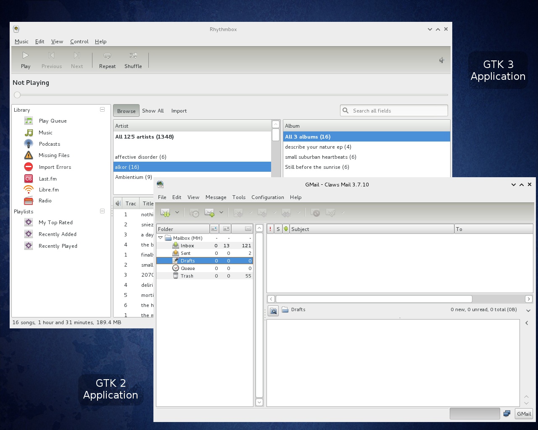Open Libre.fm source in sidebar
Image resolution: width=538 pixels, height=430 pixels.
tap(49, 190)
